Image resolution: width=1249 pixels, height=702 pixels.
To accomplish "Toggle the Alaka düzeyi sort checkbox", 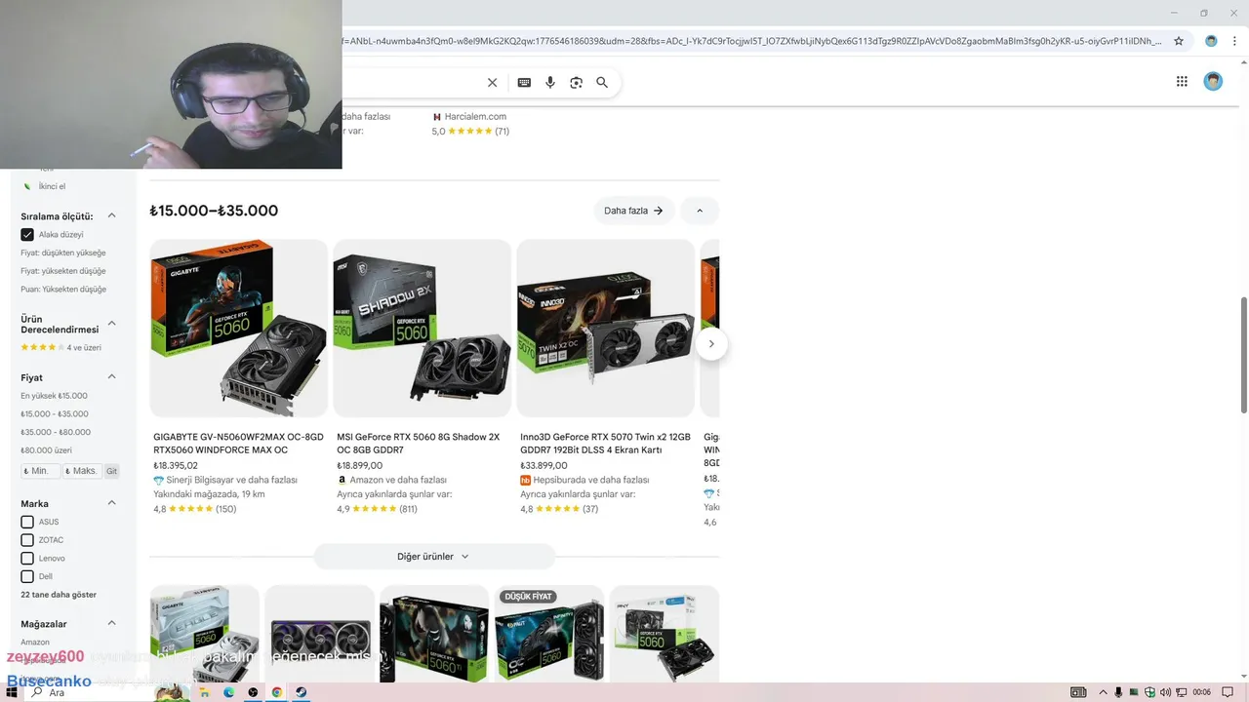I will pyautogui.click(x=27, y=235).
